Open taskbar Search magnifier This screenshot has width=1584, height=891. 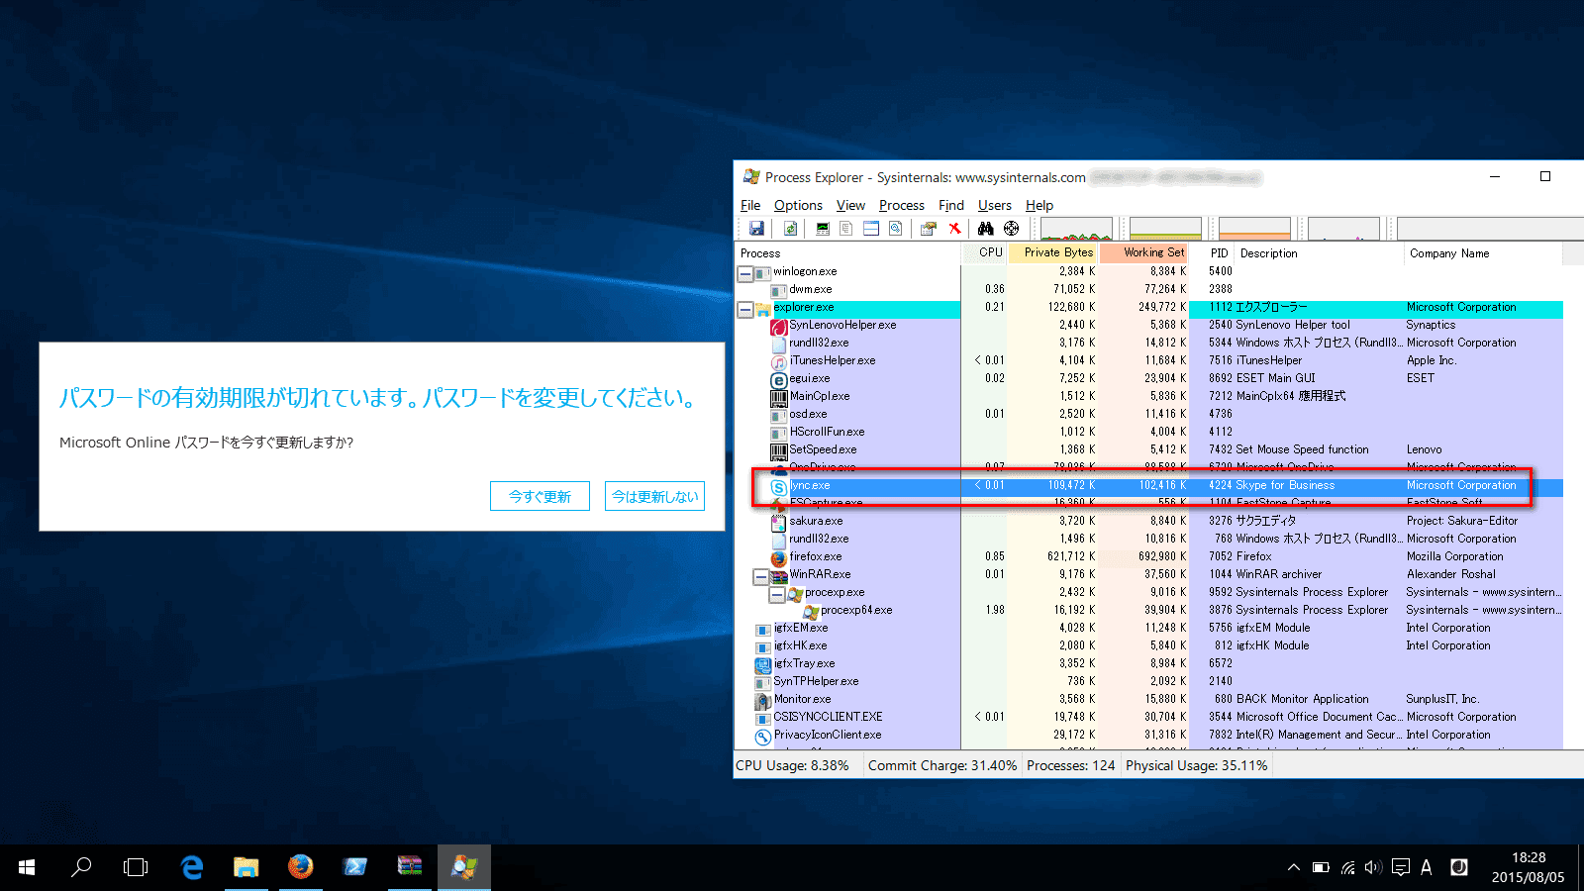click(x=81, y=867)
